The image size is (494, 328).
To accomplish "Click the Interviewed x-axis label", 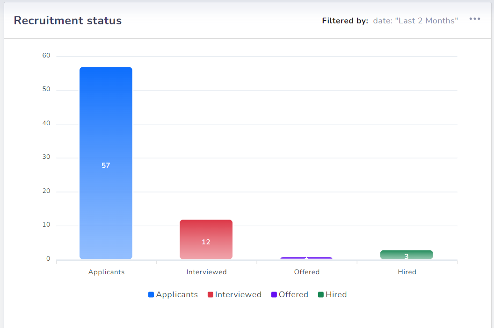I will pos(206,271).
